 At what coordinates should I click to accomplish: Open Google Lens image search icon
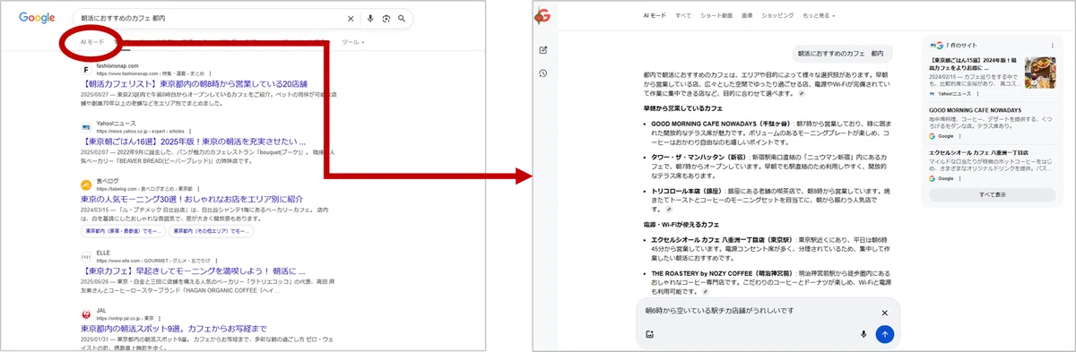386,18
